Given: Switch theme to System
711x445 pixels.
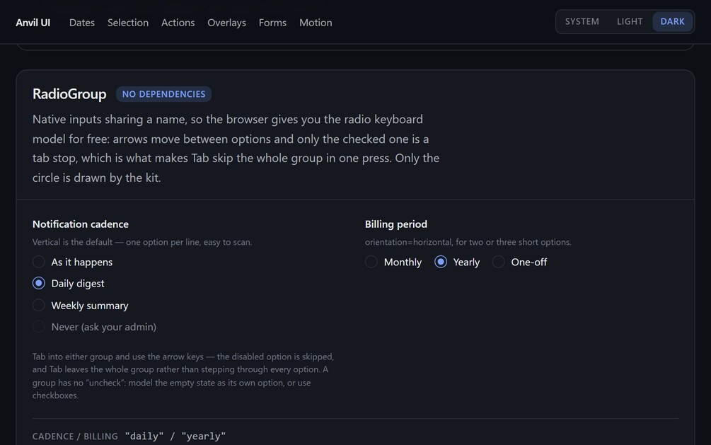Looking at the screenshot, I should point(582,21).
